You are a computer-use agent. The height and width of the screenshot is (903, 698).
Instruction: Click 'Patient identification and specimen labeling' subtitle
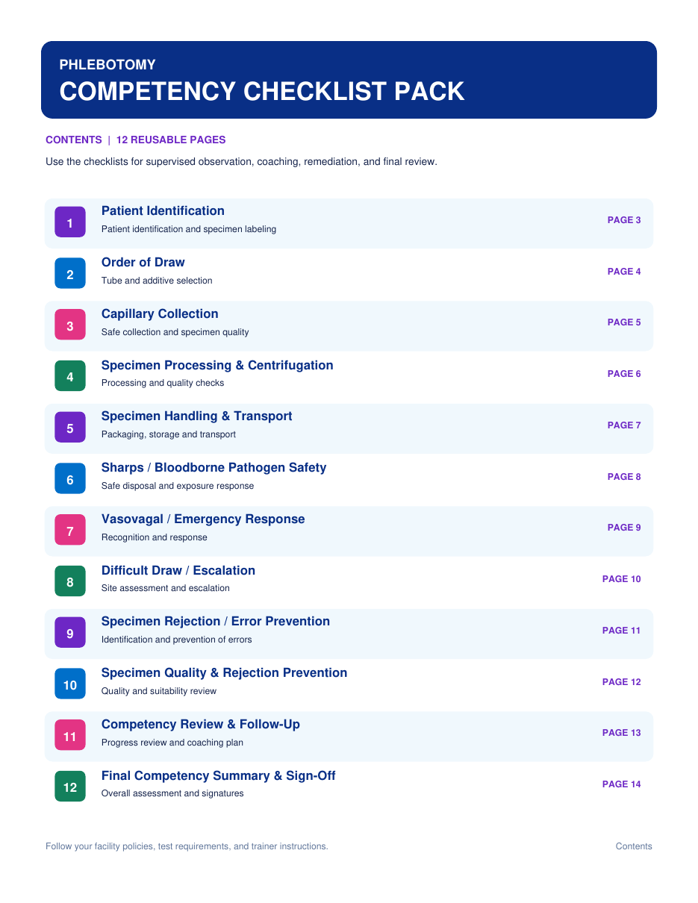pos(189,229)
